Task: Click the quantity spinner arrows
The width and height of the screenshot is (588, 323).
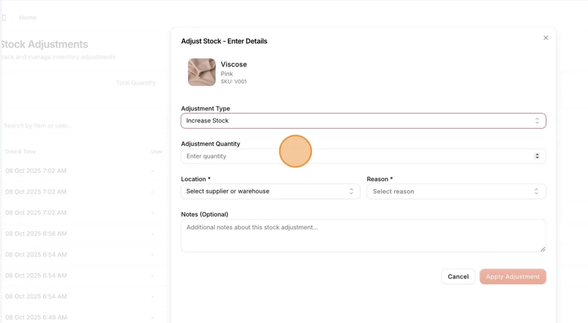Action: (x=537, y=156)
